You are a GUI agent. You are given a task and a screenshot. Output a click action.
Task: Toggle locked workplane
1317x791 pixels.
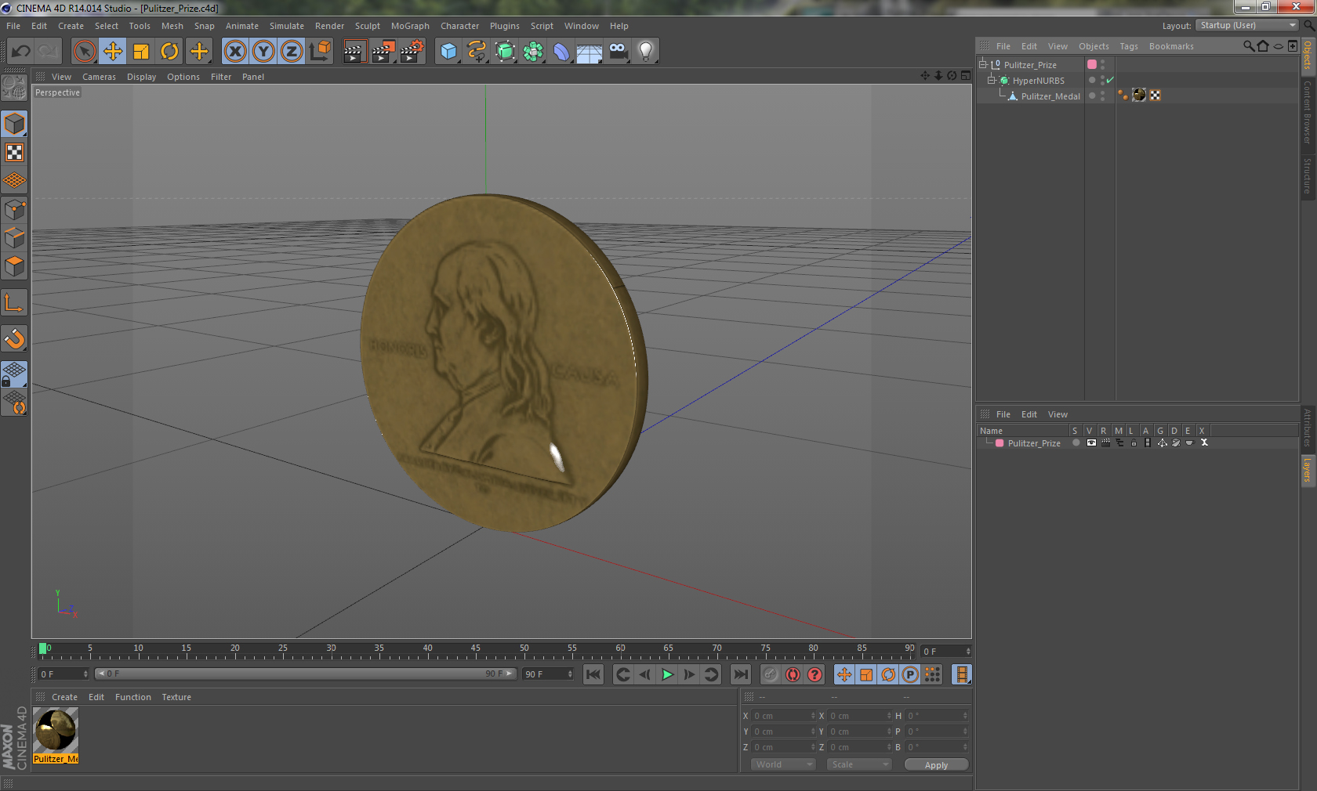point(14,374)
